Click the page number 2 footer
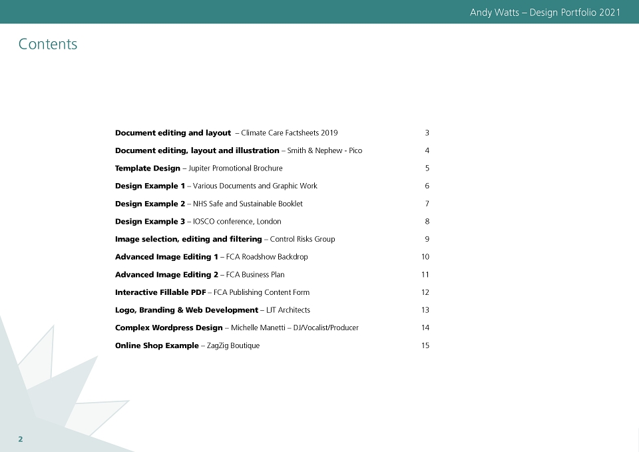The height and width of the screenshot is (452, 639). tap(21, 439)
